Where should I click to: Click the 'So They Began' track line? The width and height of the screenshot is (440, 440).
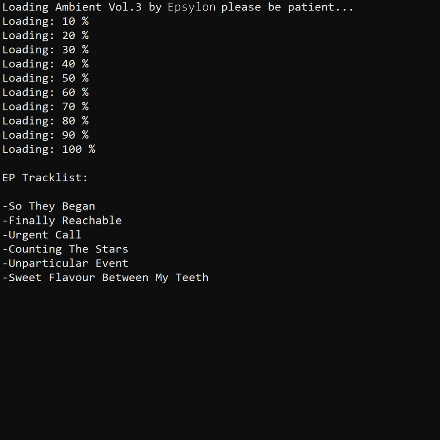(x=49, y=206)
